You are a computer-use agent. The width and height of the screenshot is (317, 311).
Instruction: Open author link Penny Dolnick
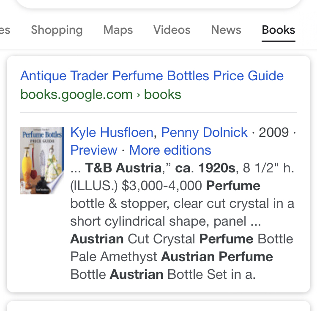tap(204, 133)
